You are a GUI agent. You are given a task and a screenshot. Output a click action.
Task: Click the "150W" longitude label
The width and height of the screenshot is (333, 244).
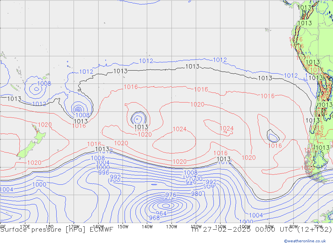123,227
